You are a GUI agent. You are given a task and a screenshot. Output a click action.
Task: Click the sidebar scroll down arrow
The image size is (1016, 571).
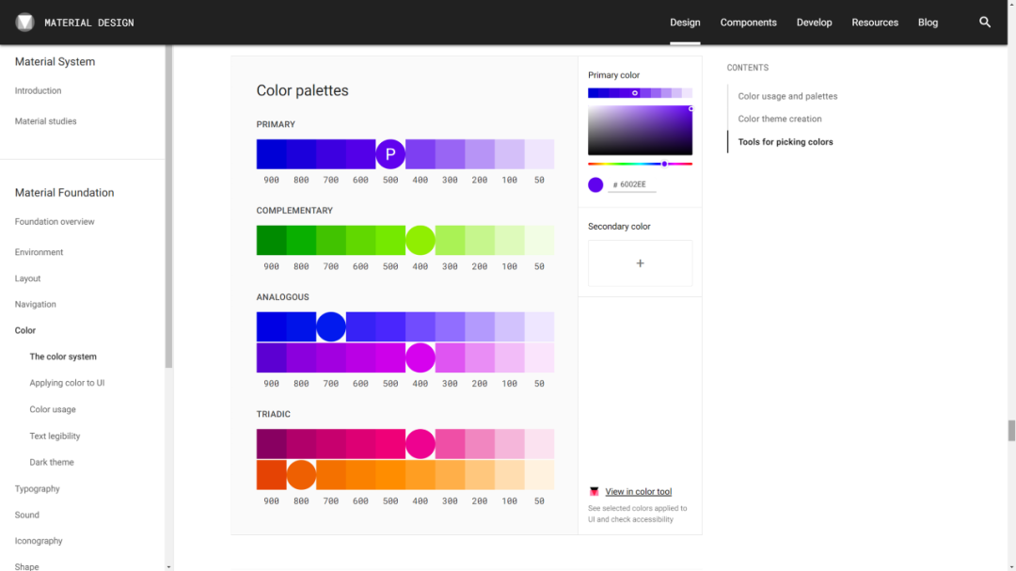[x=169, y=567]
